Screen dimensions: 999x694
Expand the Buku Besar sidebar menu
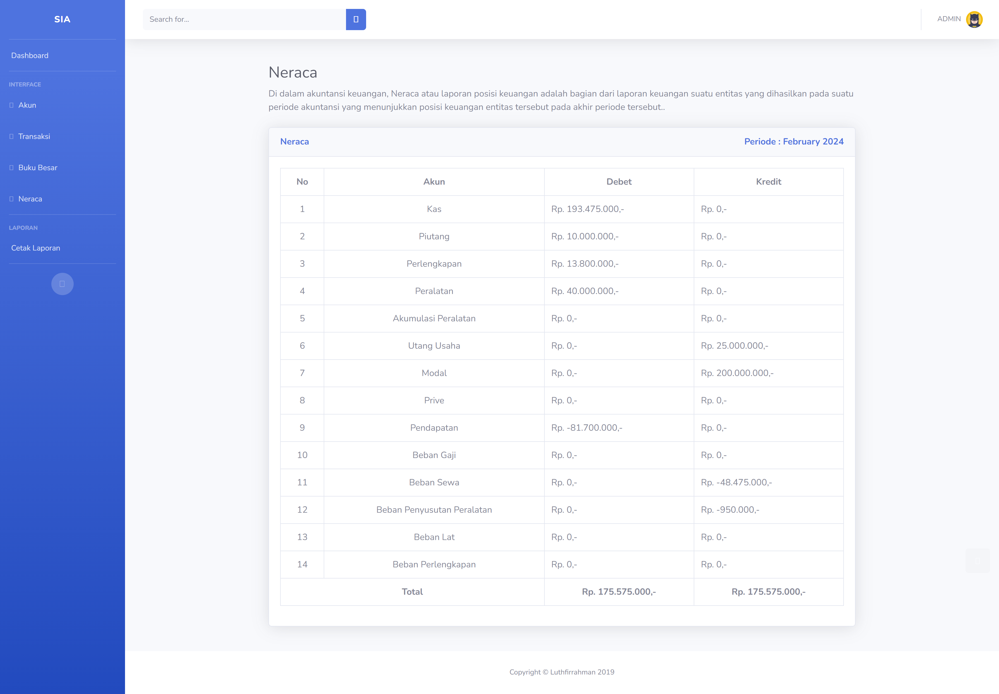click(x=38, y=168)
